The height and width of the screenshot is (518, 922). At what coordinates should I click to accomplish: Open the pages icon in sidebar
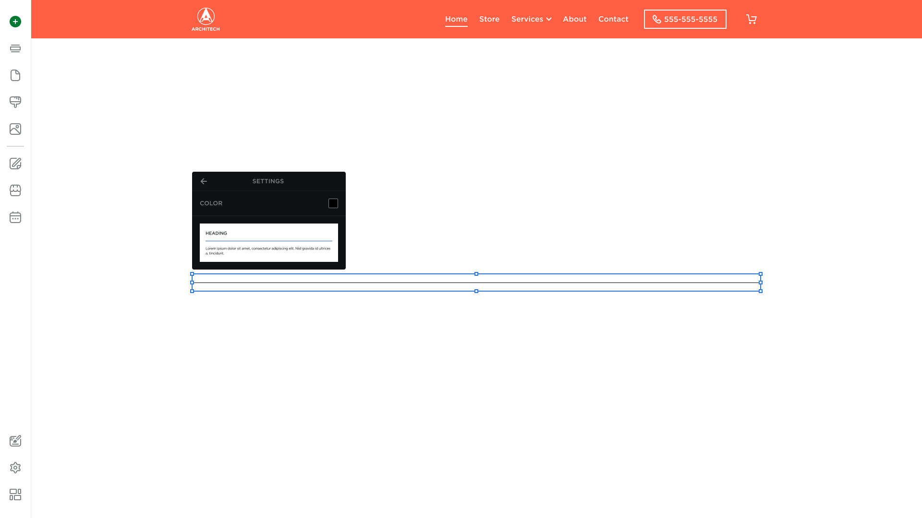[15, 75]
